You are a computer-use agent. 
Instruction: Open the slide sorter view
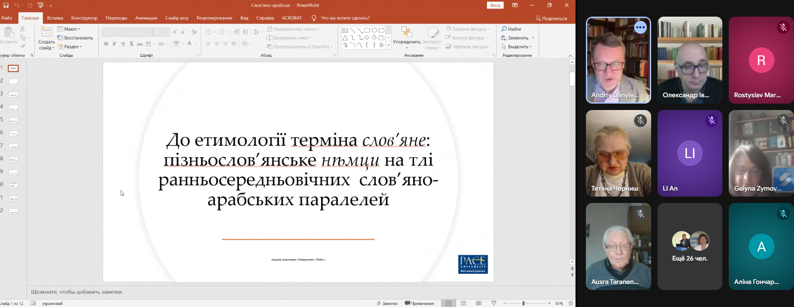tap(464, 303)
